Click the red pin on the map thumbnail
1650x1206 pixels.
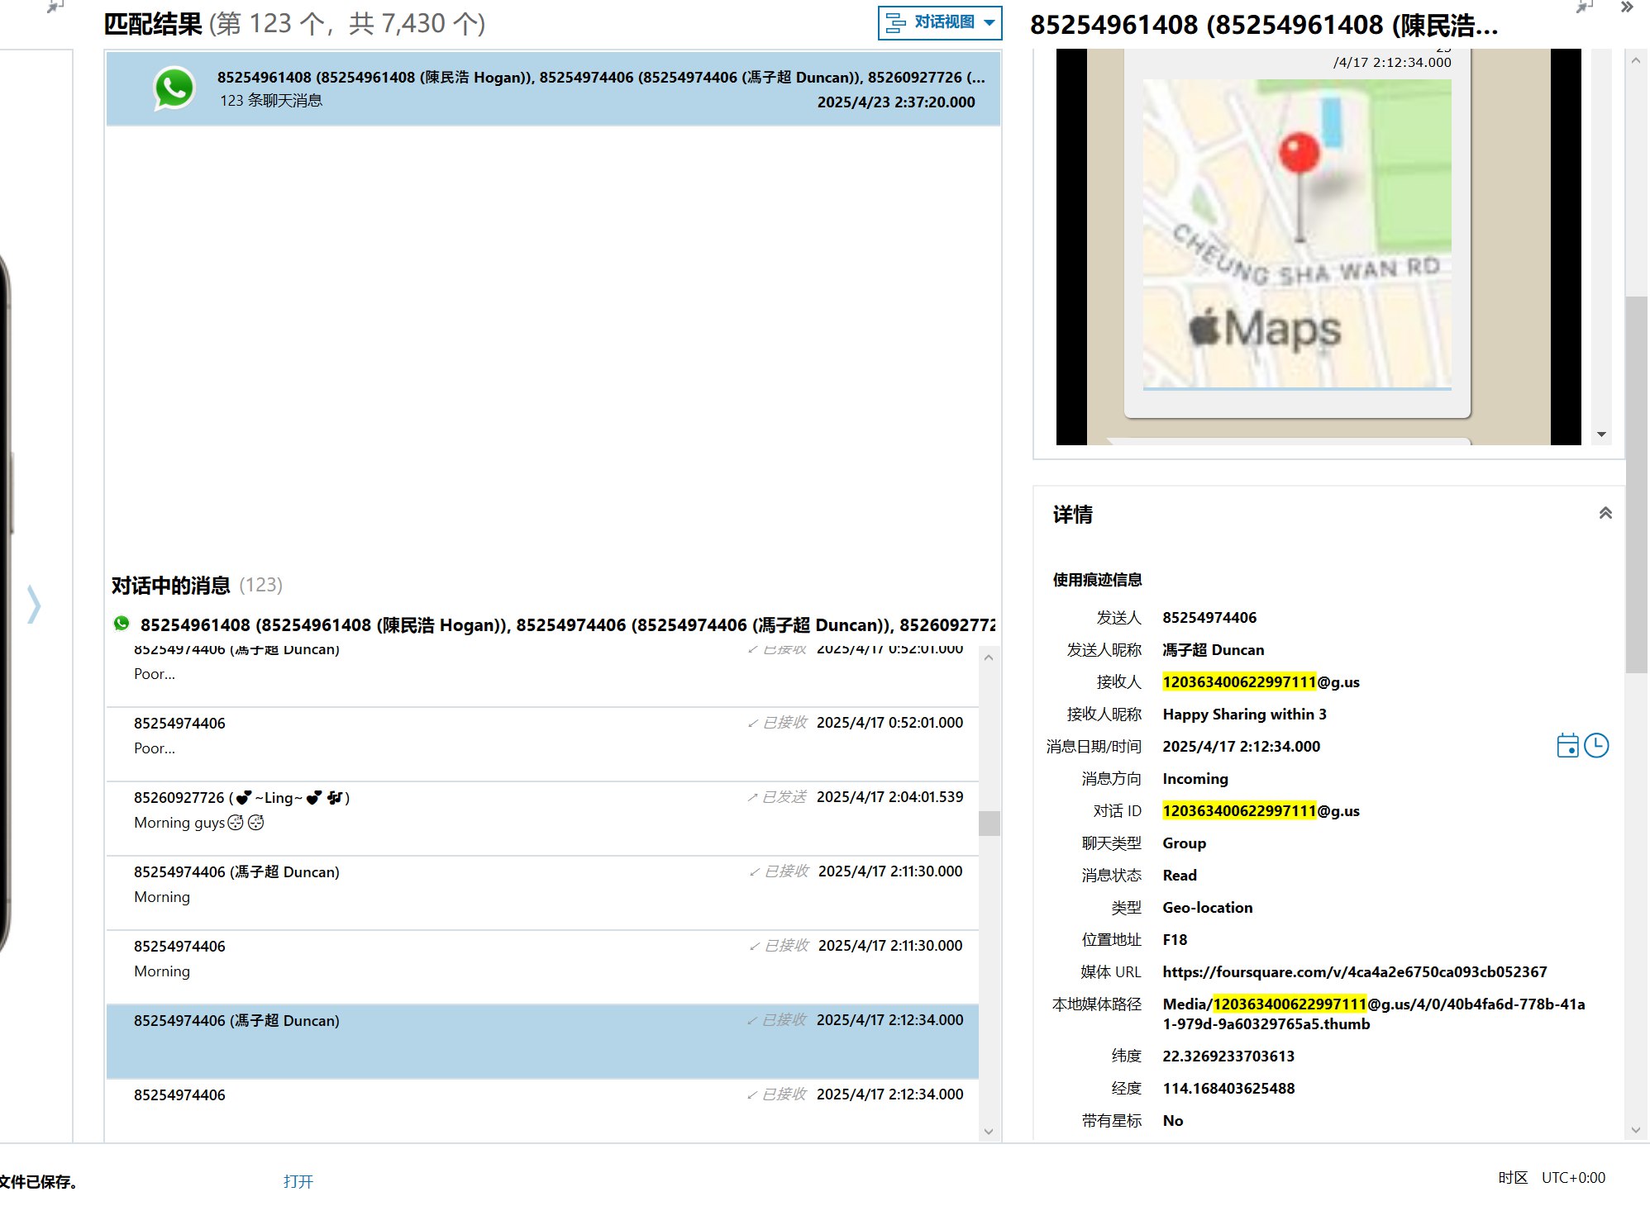pos(1299,154)
